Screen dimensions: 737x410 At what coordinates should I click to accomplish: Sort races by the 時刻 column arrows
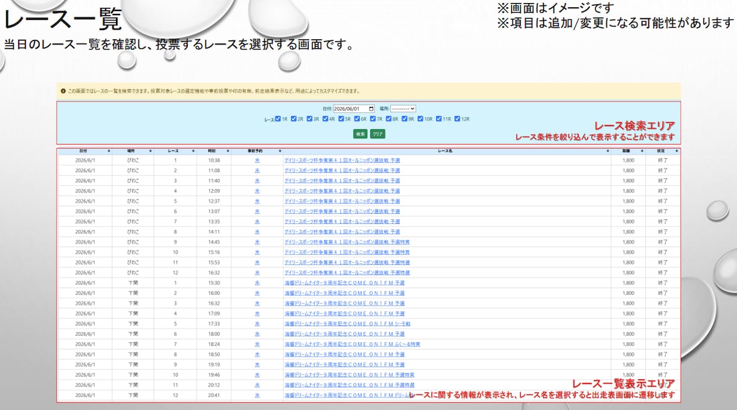(x=228, y=151)
